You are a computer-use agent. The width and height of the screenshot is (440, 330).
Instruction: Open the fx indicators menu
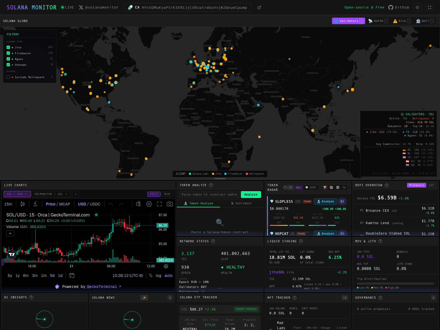point(35,204)
